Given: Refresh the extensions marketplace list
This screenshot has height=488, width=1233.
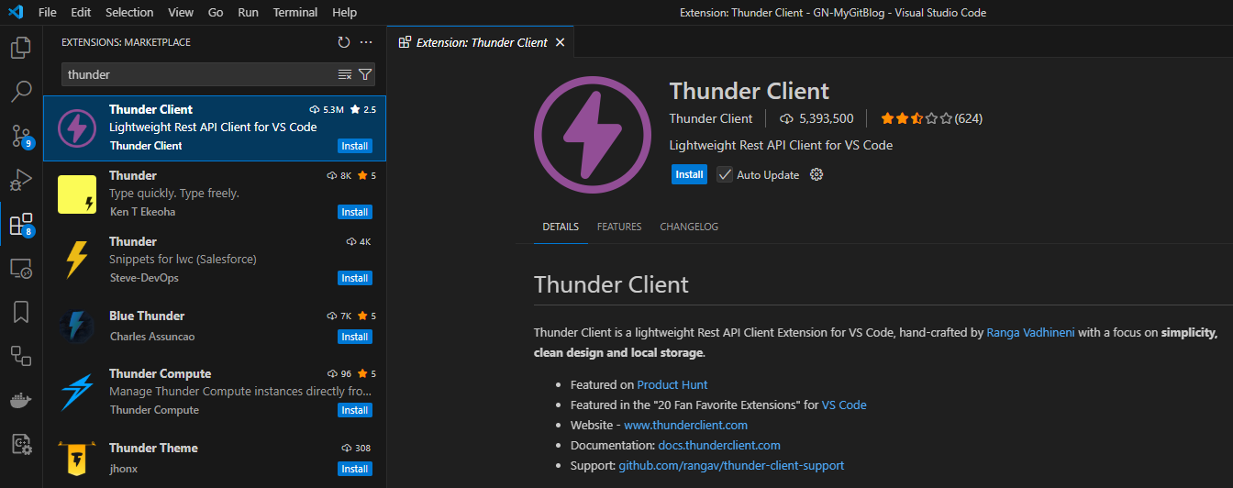Looking at the screenshot, I should tap(344, 42).
